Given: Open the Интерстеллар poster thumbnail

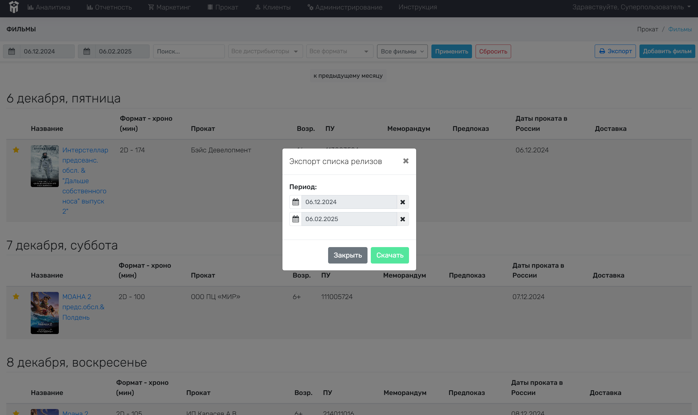Looking at the screenshot, I should coord(45,166).
